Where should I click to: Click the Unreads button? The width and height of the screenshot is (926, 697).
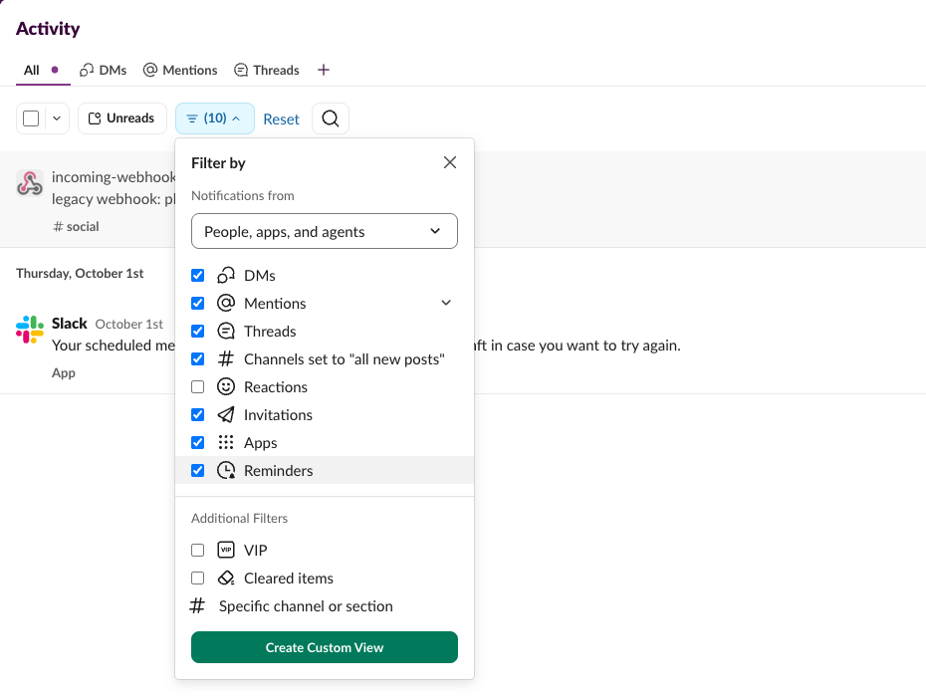pos(122,118)
